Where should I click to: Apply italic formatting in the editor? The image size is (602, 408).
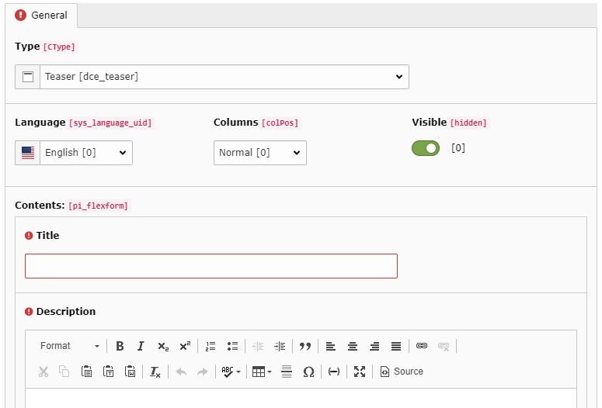click(x=141, y=346)
